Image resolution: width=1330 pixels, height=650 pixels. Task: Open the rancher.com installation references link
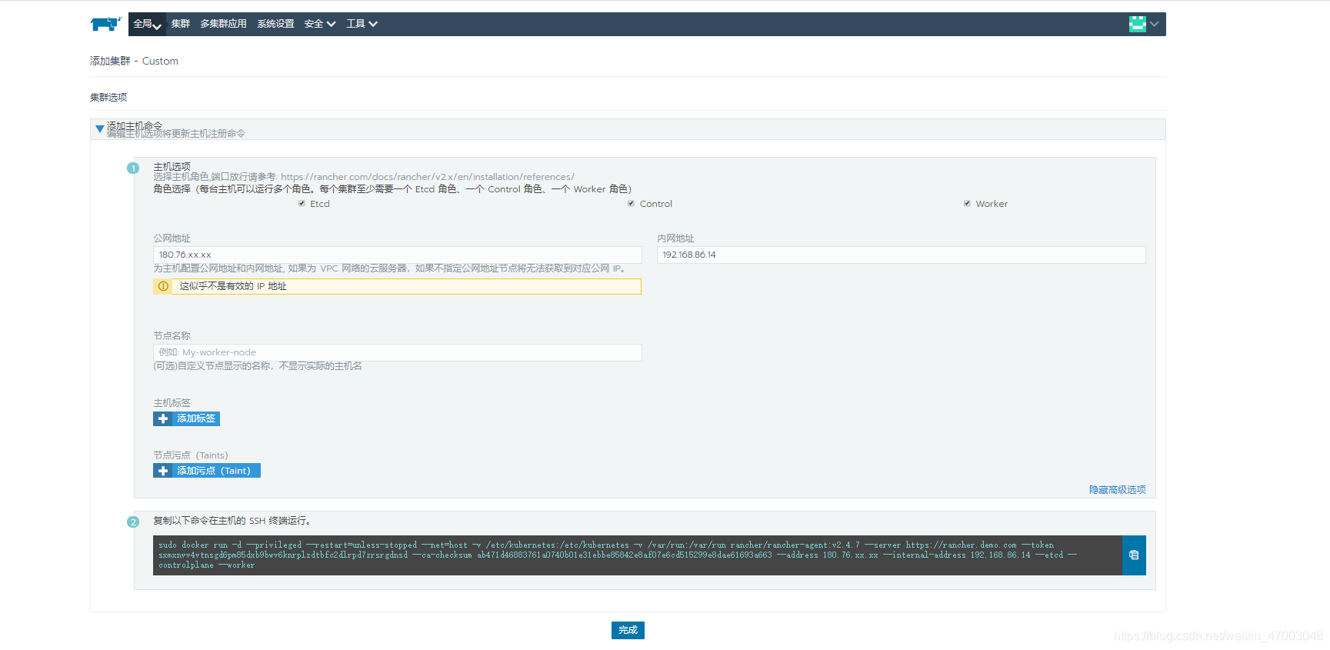[x=427, y=177]
